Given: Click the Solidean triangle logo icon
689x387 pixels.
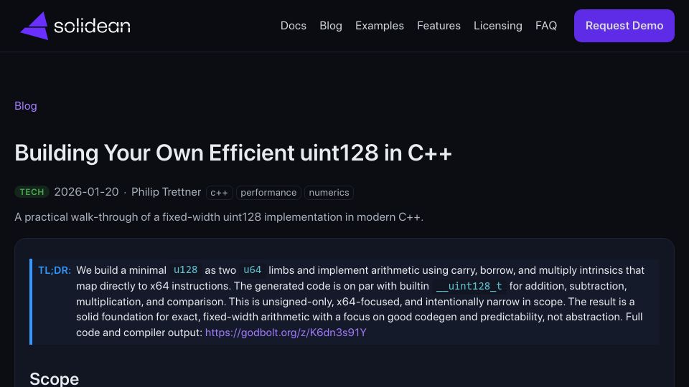Looking at the screenshot, I should click(x=34, y=26).
